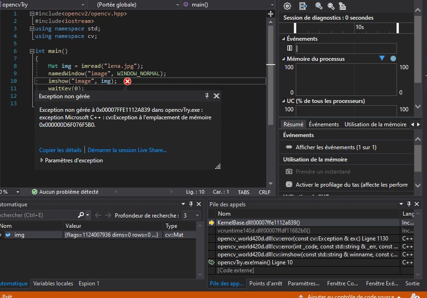Open the Portée globale scope dropdown
This screenshot has width=427, height=298.
[x=178, y=5]
